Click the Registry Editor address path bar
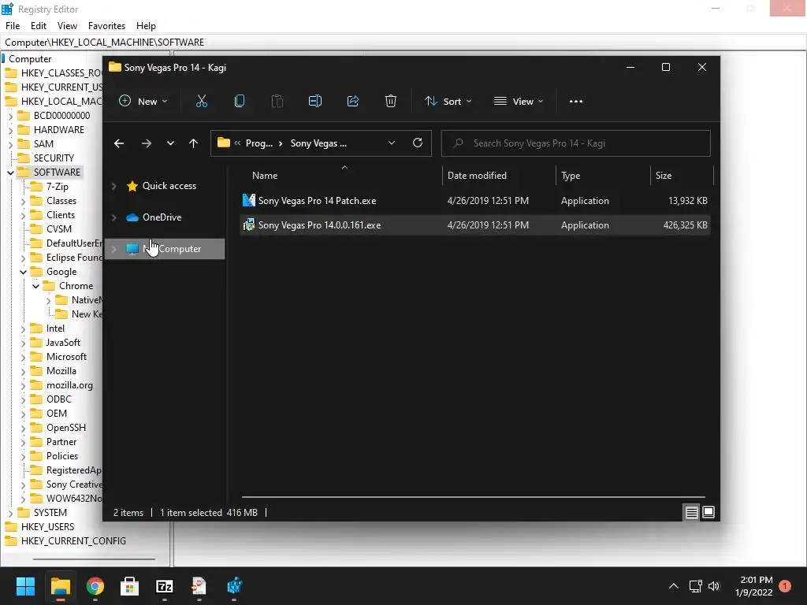Viewport: 807px width, 605px height. point(403,43)
